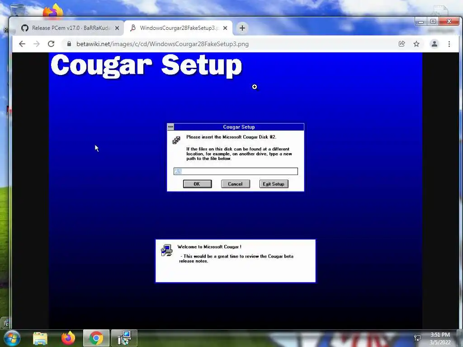The height and width of the screenshot is (347, 463).
Task: Click the OK button in Cougar Setup dialog
Action: (x=197, y=184)
